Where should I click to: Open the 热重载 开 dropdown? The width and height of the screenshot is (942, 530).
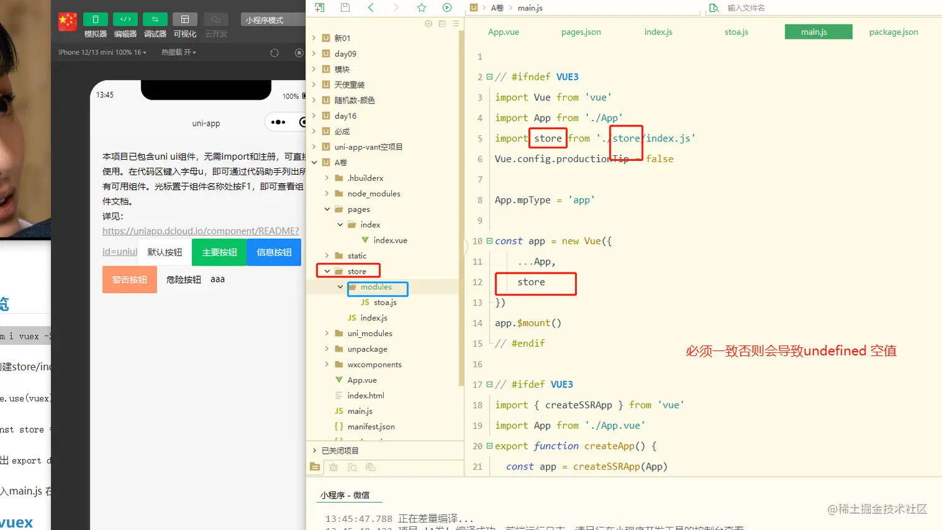point(179,52)
